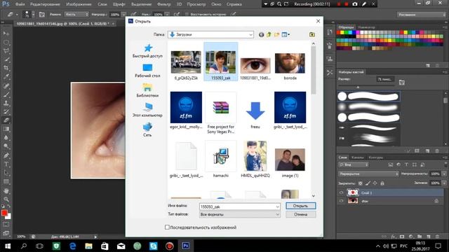The width and height of the screenshot is (449, 252).
Task: Click the Открыть button in dialog
Action: [301, 206]
